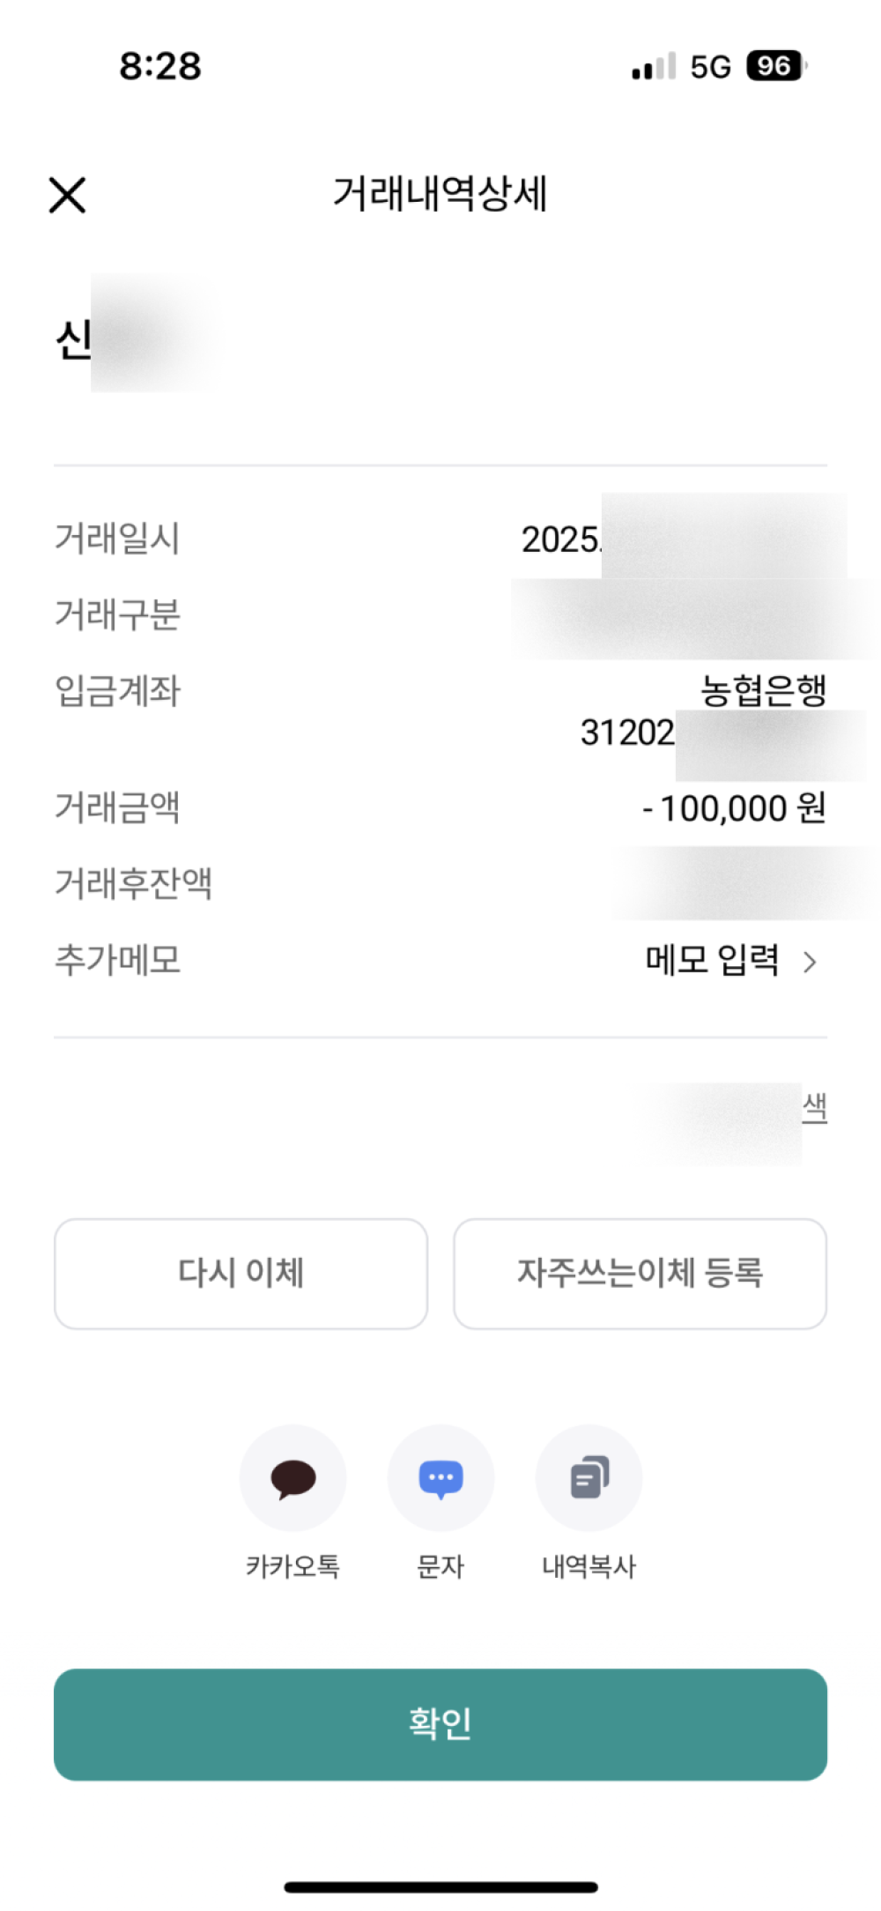The image size is (881, 1911).
Task: Tap the 문자 message bubble icon
Action: (440, 1477)
